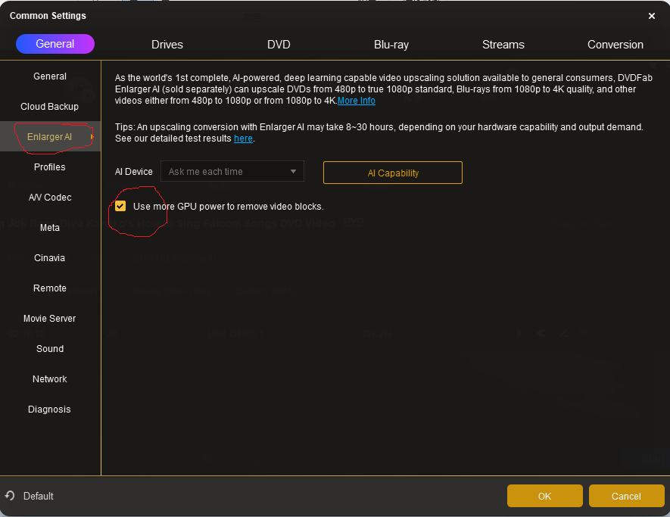Select General in the left sidebar
This screenshot has width=670, height=517.
coord(50,76)
